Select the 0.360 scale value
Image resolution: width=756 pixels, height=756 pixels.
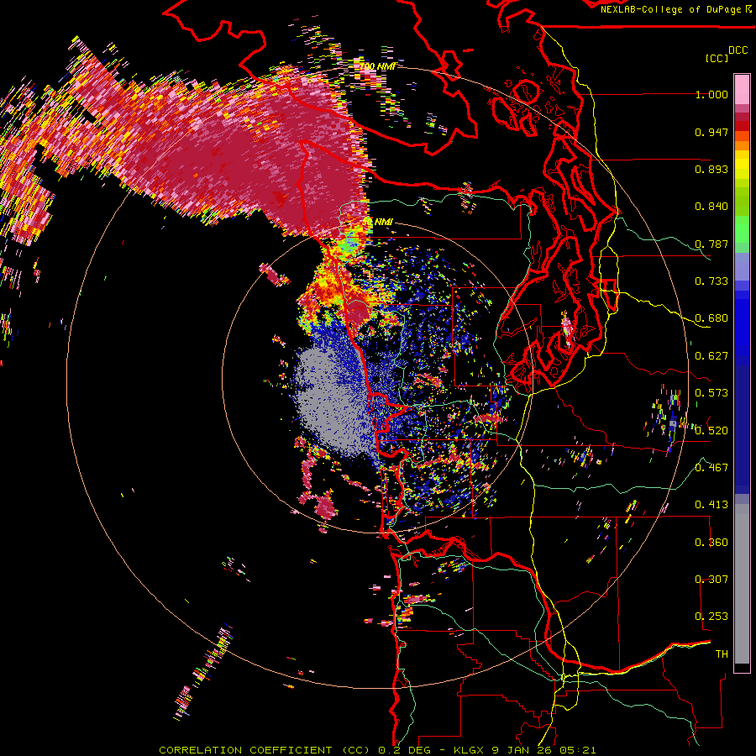pyautogui.click(x=711, y=543)
